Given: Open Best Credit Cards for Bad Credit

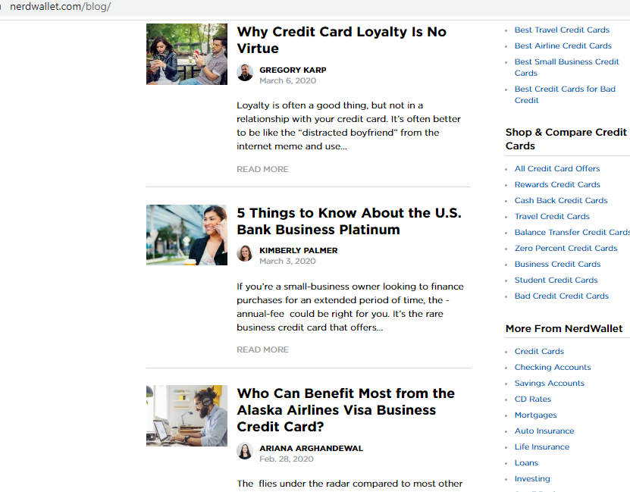Looking at the screenshot, I should pyautogui.click(x=565, y=95).
